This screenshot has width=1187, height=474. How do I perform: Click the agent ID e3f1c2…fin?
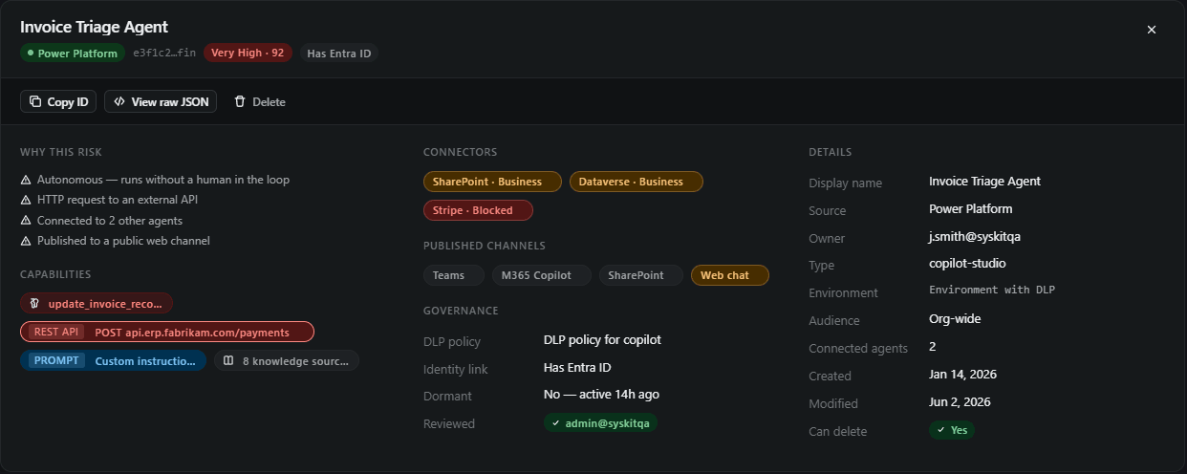point(164,53)
